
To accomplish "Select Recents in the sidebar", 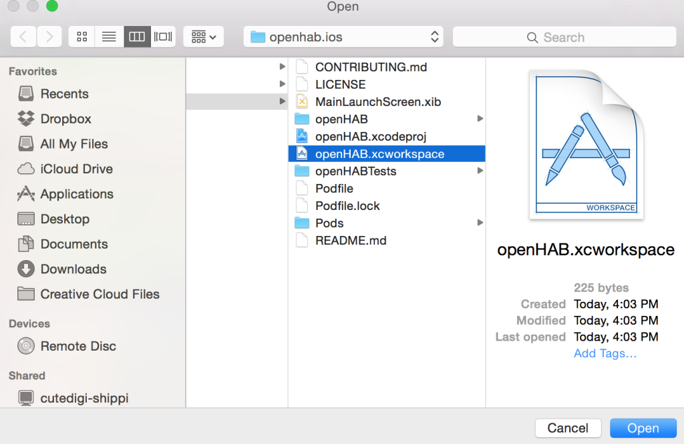I will click(x=64, y=93).
